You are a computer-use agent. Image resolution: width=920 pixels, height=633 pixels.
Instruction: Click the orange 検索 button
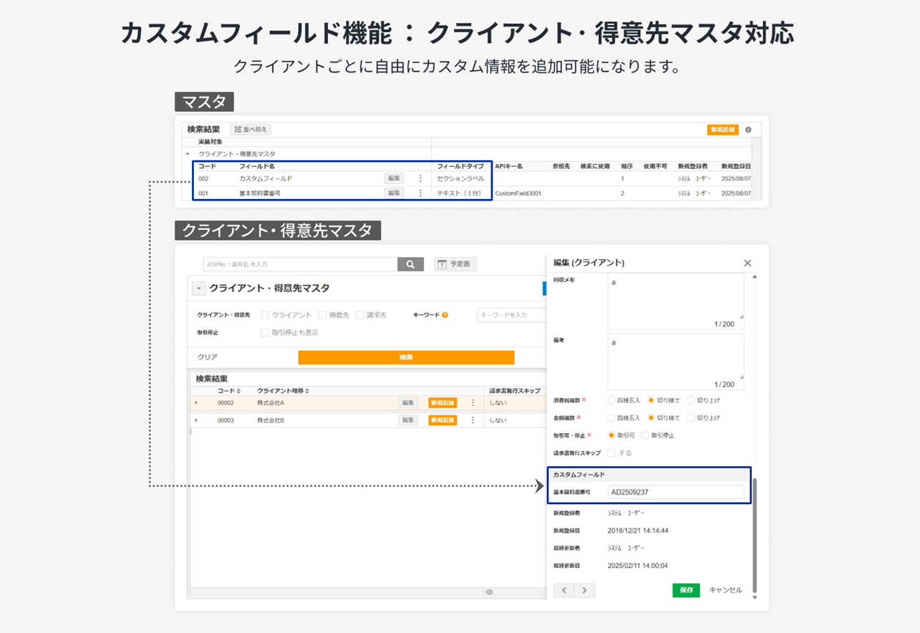coord(406,357)
